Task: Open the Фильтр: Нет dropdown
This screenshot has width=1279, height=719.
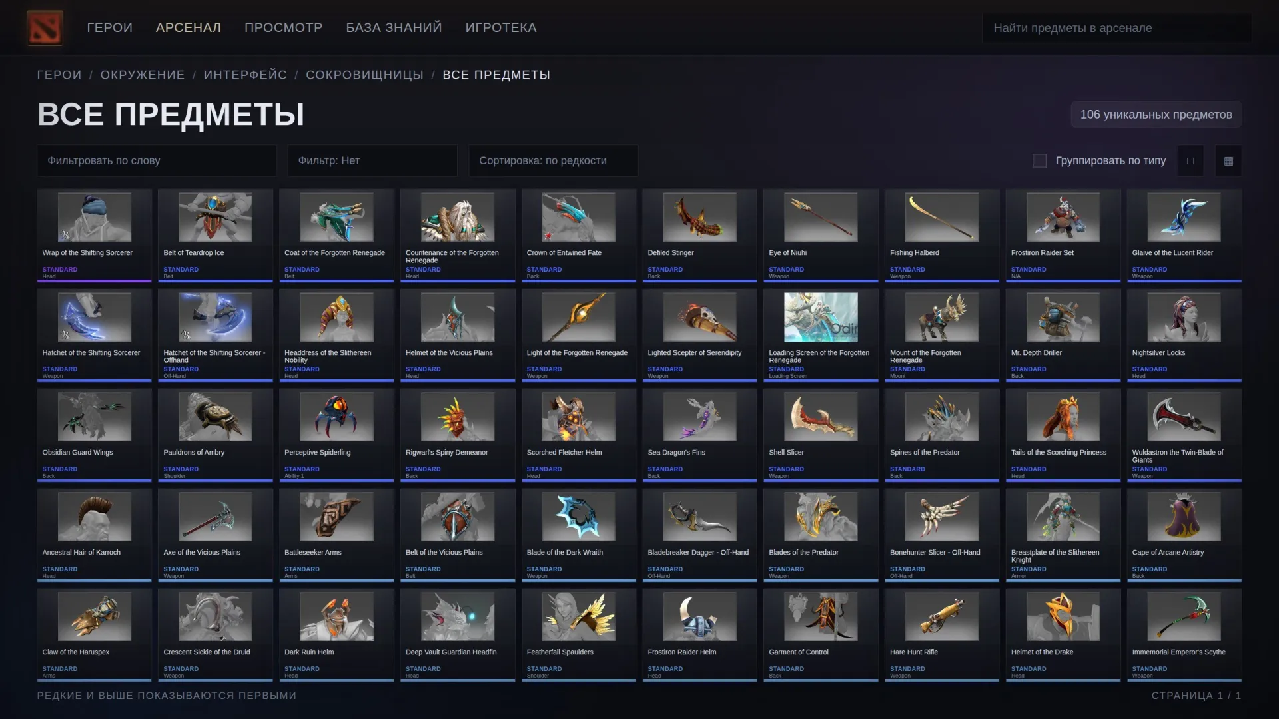Action: tap(372, 161)
